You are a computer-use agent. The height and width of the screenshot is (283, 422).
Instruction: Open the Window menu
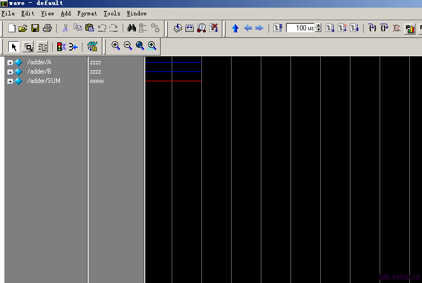tap(136, 13)
